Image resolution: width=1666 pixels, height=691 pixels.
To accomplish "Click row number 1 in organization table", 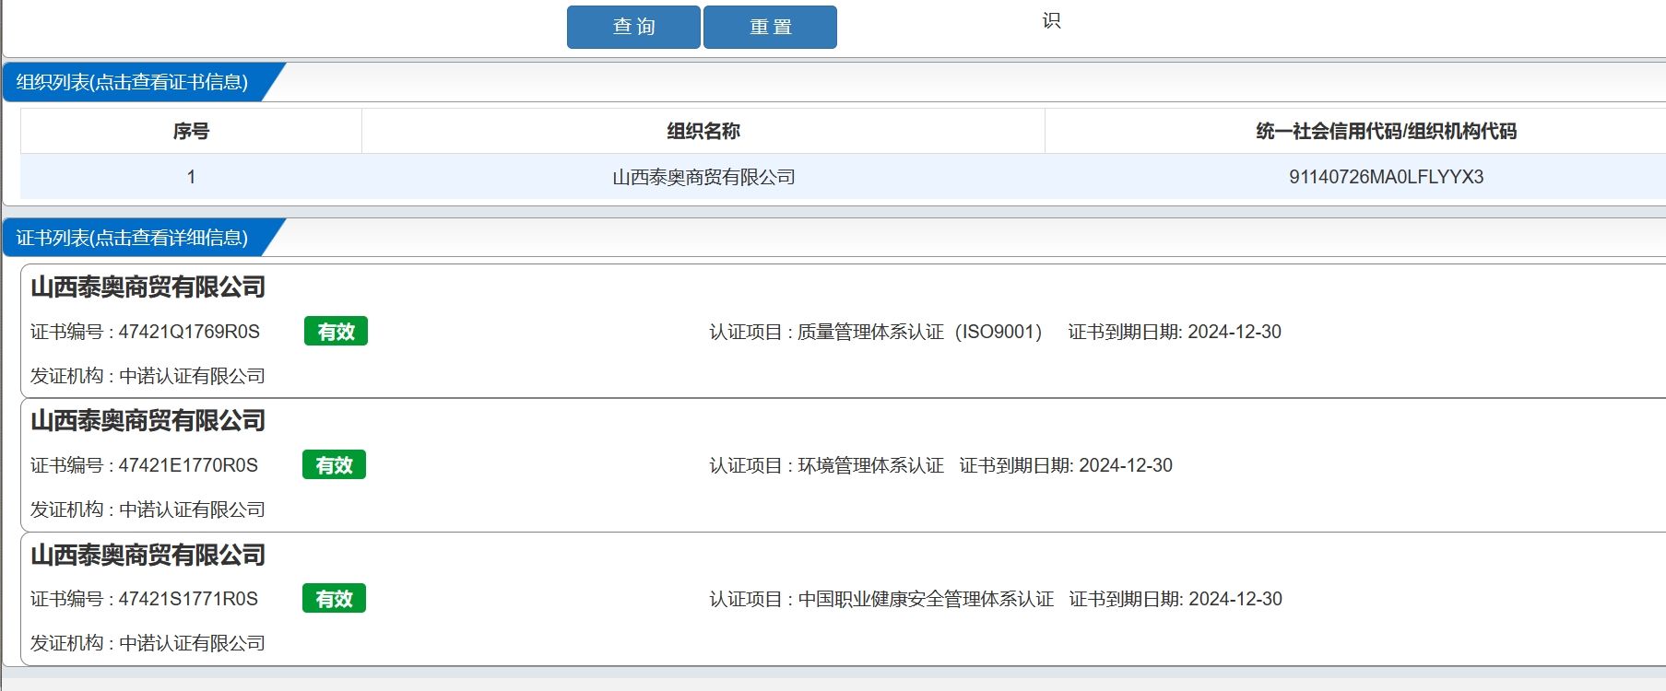I will click(191, 177).
